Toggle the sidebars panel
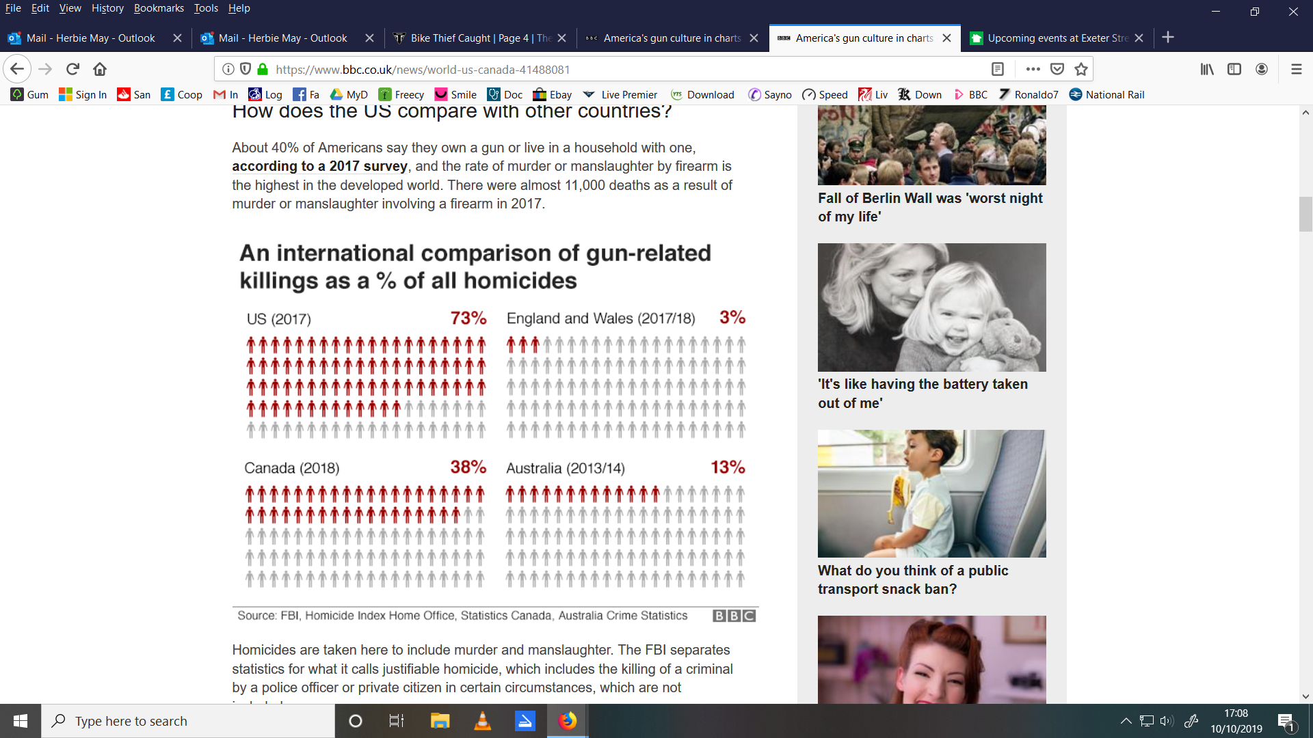 pos(1234,69)
